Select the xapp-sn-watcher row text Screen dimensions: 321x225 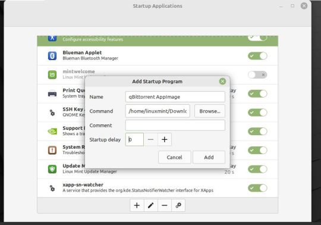tap(138, 187)
